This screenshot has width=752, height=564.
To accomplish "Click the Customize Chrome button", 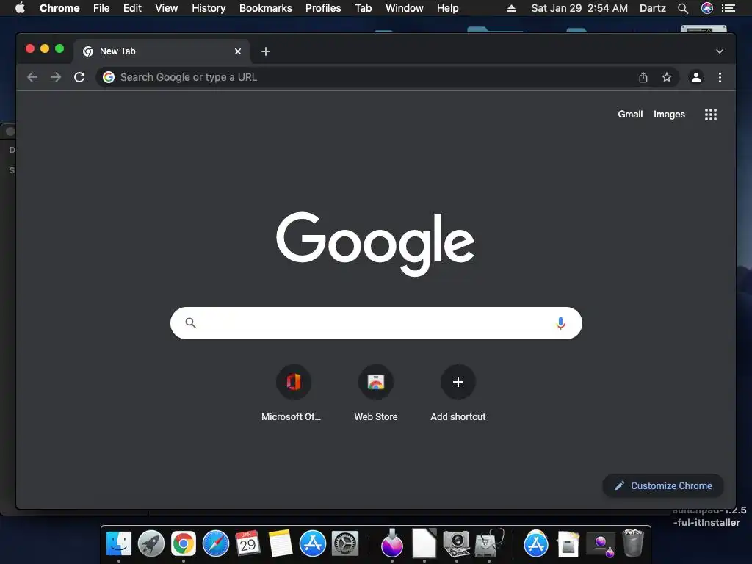I will point(663,486).
